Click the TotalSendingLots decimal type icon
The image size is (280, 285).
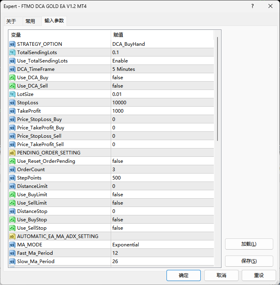[x=12, y=53]
